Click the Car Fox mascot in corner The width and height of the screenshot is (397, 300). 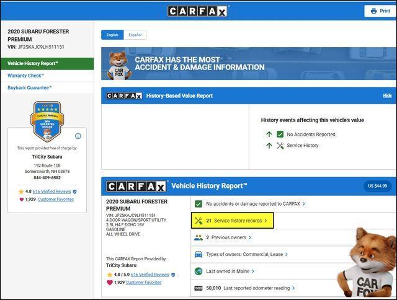[x=368, y=263]
